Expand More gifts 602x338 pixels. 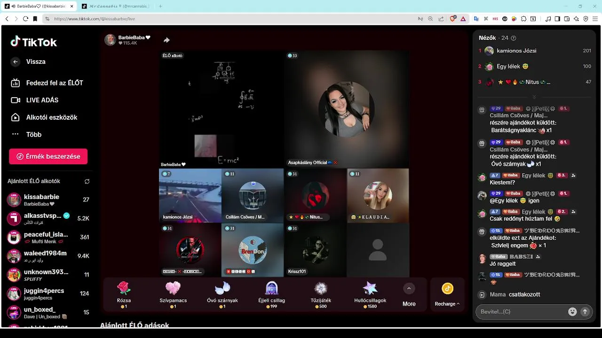(409, 294)
